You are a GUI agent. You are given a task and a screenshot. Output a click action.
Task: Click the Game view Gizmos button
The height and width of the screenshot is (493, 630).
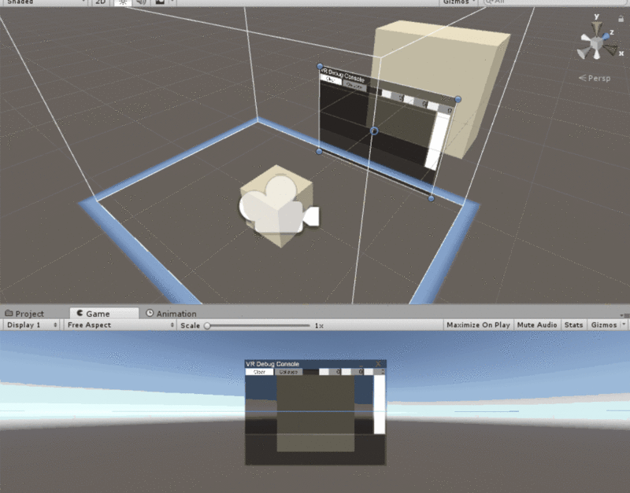[x=603, y=325]
